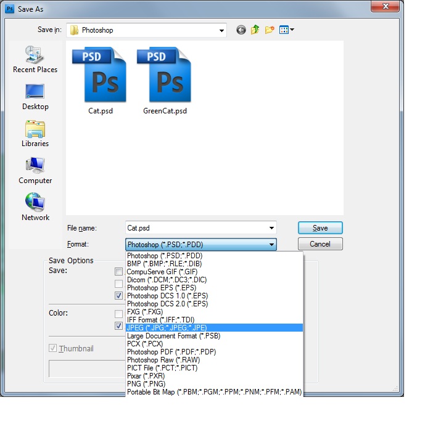Screen dimensions: 425x429
Task: Choose PNG format option
Action: (x=214, y=384)
